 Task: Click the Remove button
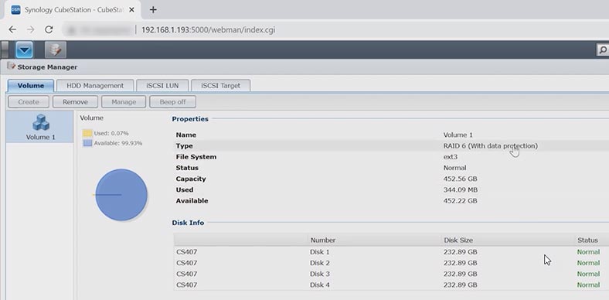click(75, 102)
